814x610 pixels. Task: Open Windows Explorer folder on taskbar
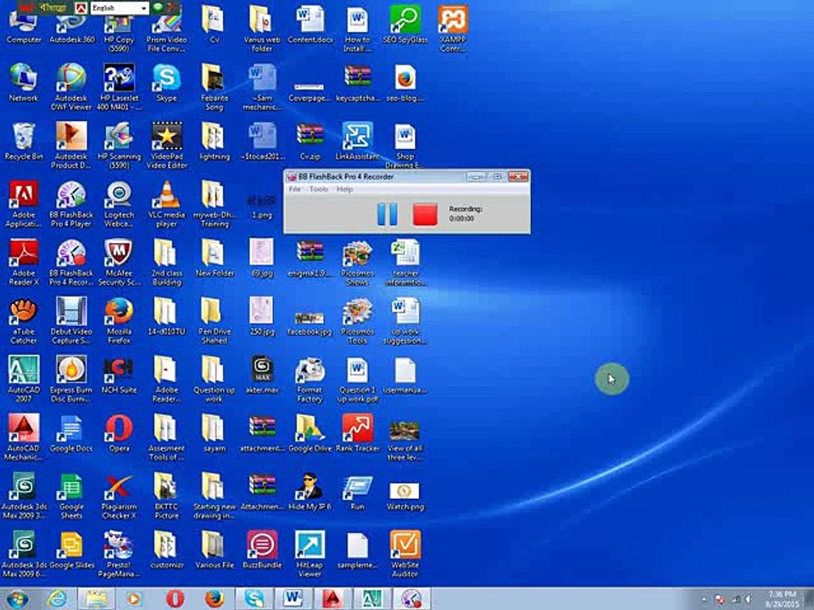pos(97,599)
